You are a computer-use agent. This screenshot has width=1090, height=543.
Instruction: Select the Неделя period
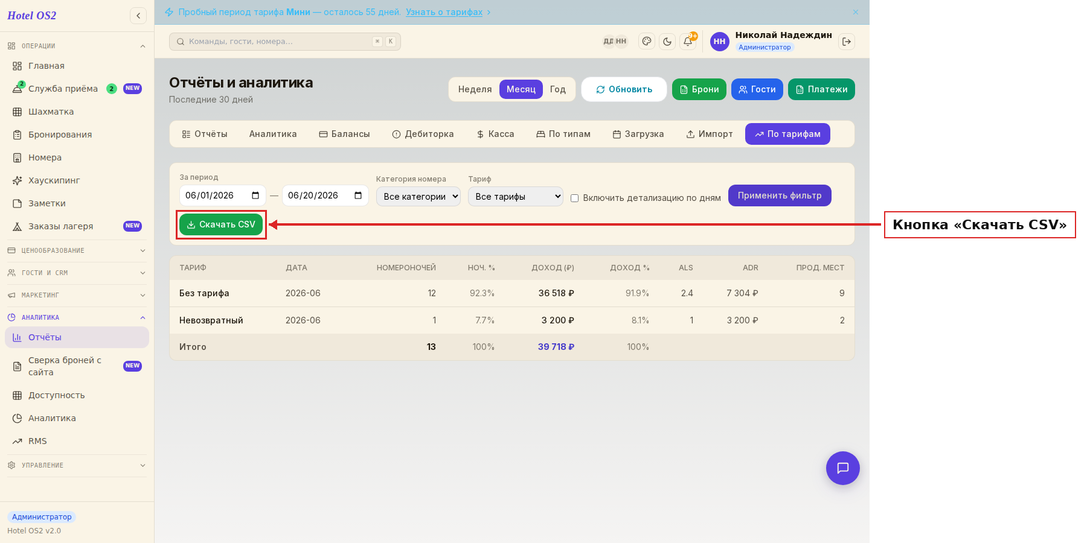tap(475, 89)
